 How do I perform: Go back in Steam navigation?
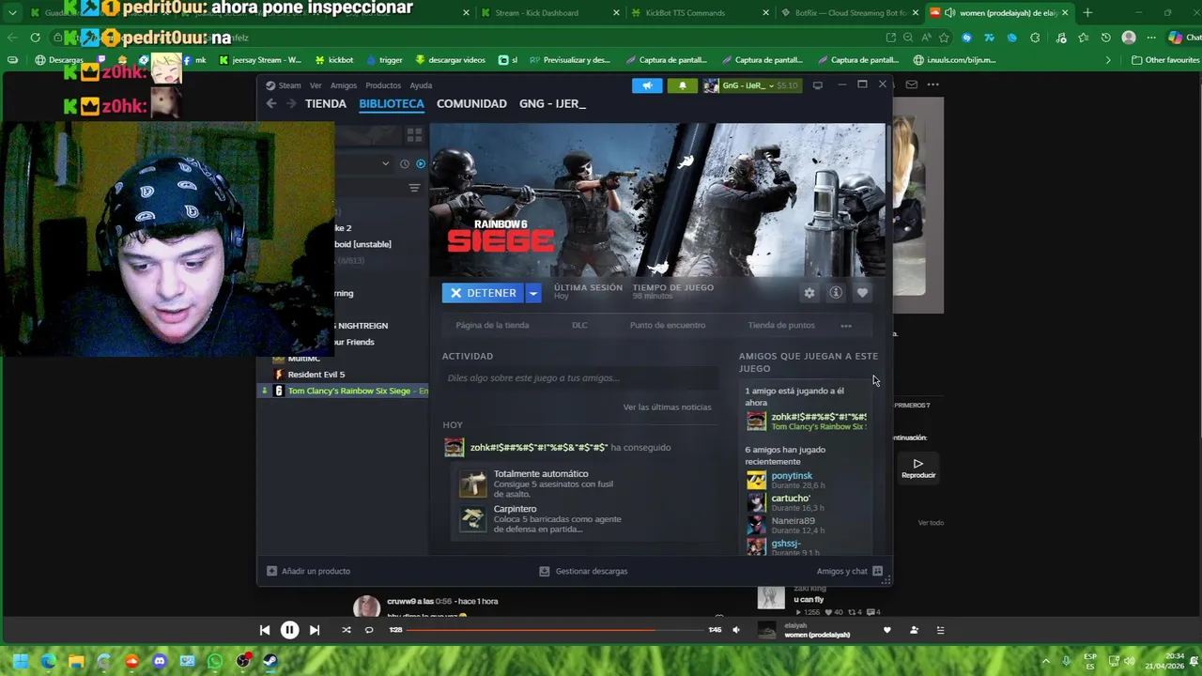(271, 103)
